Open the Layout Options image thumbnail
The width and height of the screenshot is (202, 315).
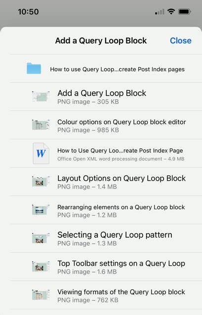pyautogui.click(x=40, y=181)
